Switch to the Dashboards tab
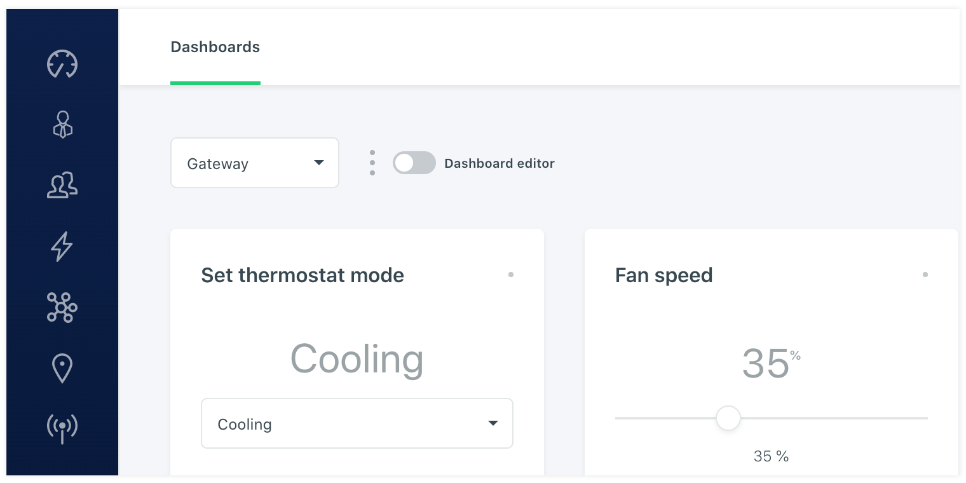 pyautogui.click(x=215, y=47)
